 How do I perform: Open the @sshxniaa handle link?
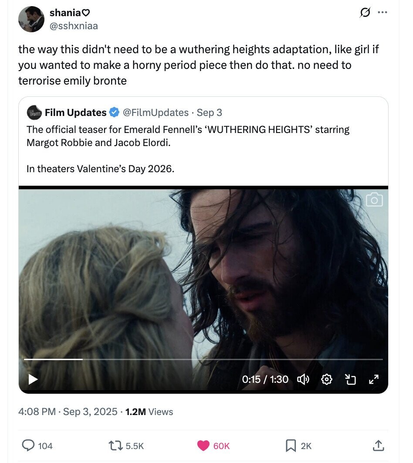coord(74,26)
